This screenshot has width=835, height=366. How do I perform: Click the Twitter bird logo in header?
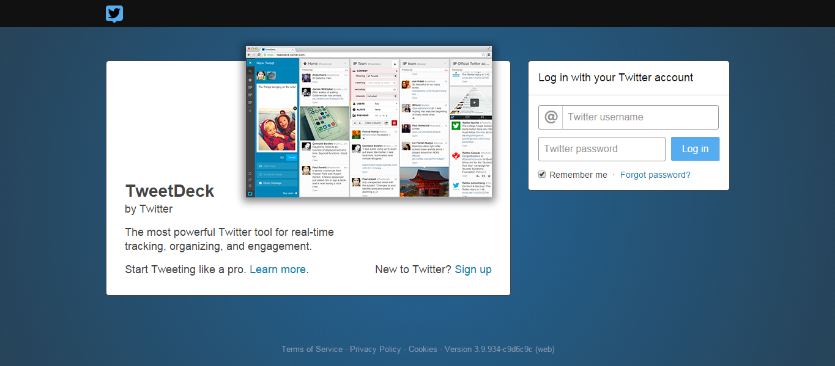(x=114, y=14)
